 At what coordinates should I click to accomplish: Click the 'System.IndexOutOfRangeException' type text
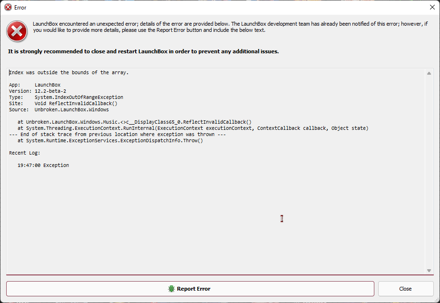pos(79,97)
